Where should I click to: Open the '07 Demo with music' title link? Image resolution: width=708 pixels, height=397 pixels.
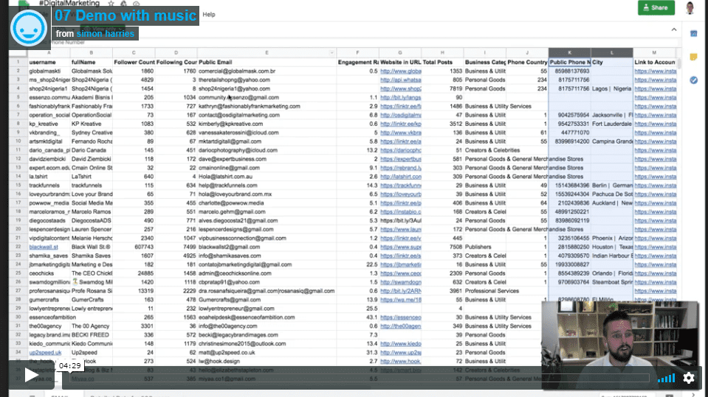(126, 15)
